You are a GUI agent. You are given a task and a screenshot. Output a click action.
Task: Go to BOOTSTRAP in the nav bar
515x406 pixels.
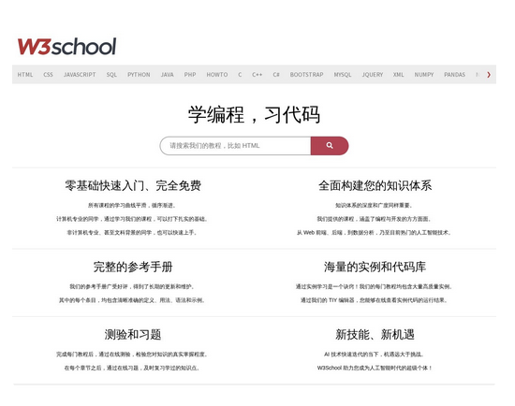click(x=307, y=75)
